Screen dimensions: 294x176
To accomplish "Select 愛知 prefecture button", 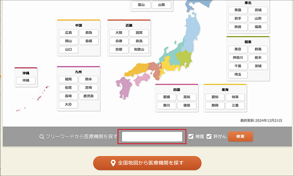I will [x=215, y=97].
